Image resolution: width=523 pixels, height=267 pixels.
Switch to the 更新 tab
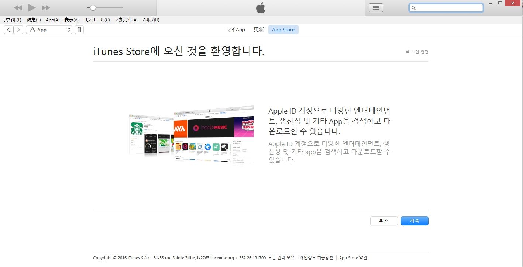259,30
